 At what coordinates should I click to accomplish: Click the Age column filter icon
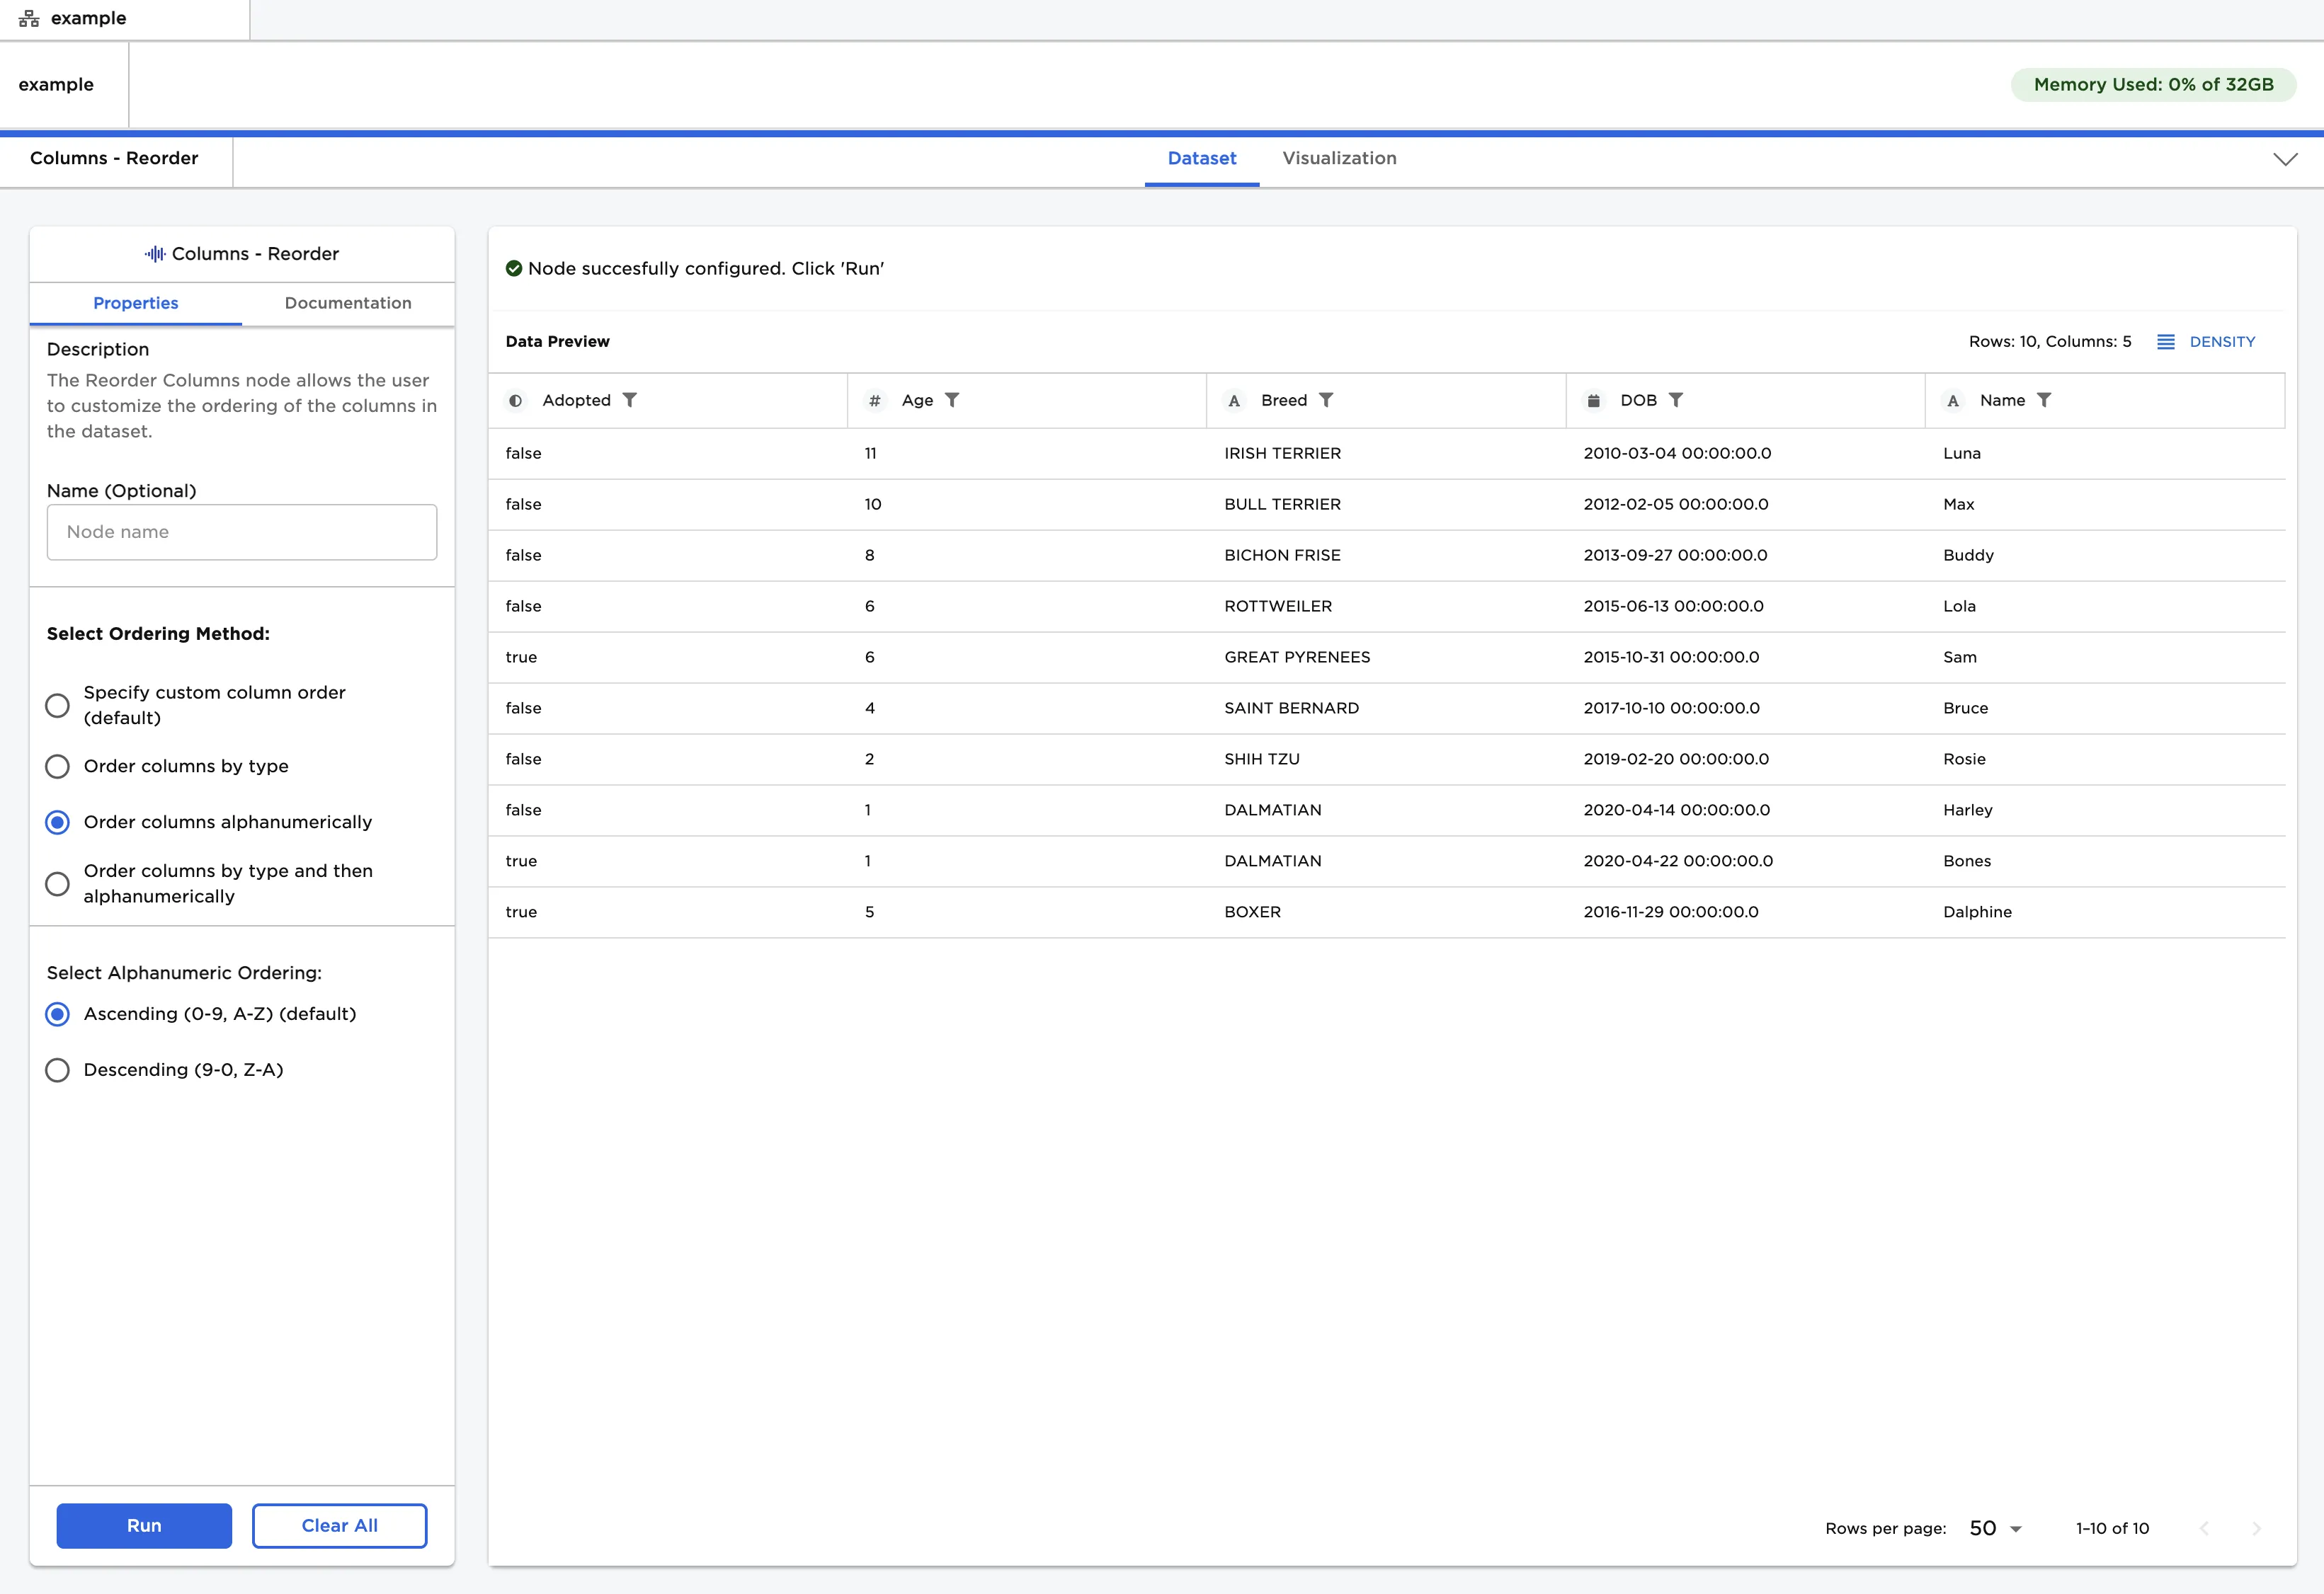[952, 400]
